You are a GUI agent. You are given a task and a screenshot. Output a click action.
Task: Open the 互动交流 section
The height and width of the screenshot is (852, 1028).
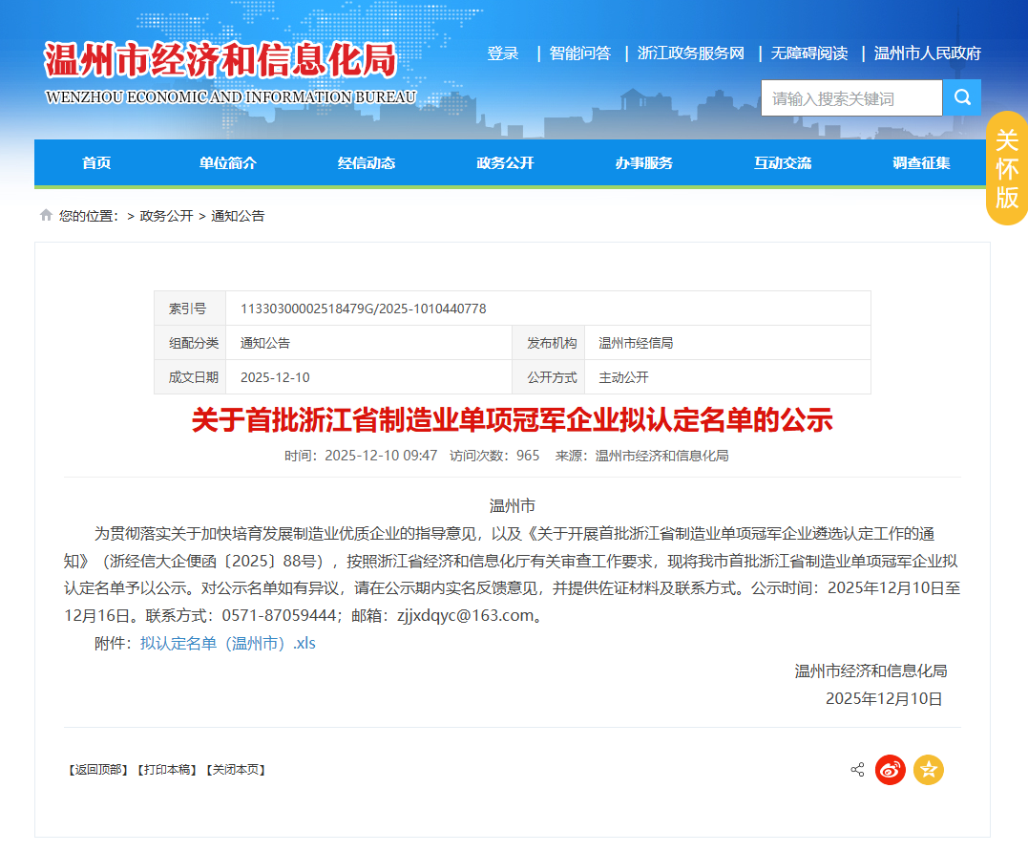(783, 162)
